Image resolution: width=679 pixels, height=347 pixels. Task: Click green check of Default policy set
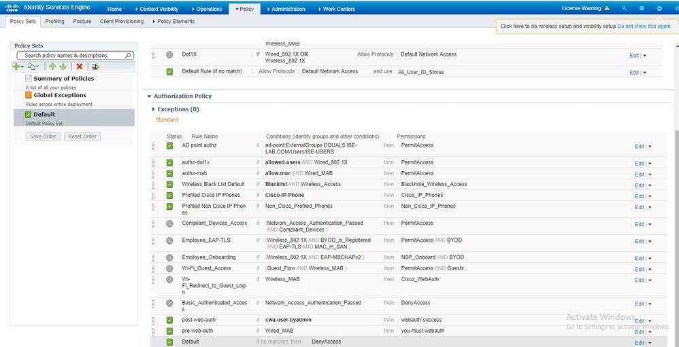pyautogui.click(x=28, y=115)
